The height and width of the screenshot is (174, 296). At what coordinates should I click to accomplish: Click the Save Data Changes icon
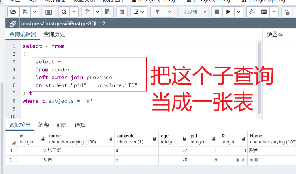[x=49, y=12]
